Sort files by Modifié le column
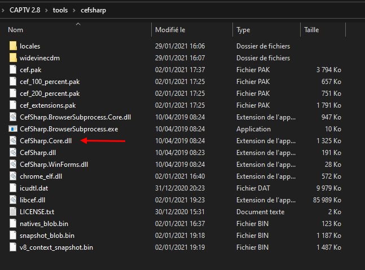This screenshot has width=365, height=270. click(x=170, y=30)
